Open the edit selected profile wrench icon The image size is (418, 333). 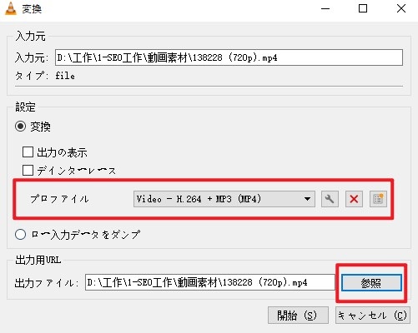(x=330, y=199)
